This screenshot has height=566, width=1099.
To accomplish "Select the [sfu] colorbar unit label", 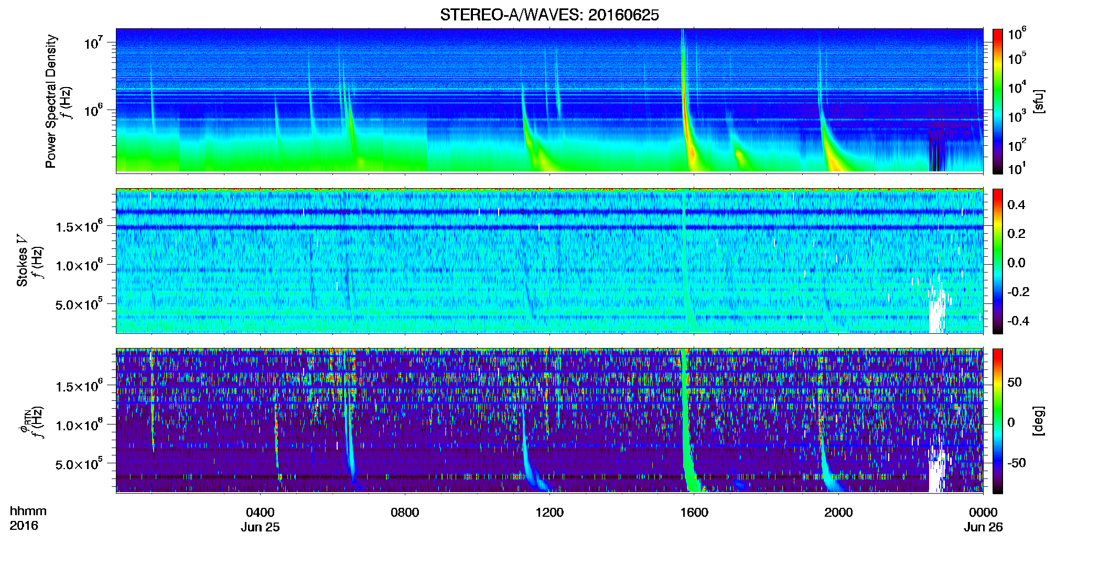I will (1038, 101).
